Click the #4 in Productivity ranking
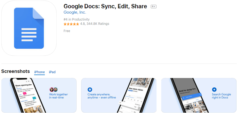The image size is (237, 113). pyautogui.click(x=77, y=19)
